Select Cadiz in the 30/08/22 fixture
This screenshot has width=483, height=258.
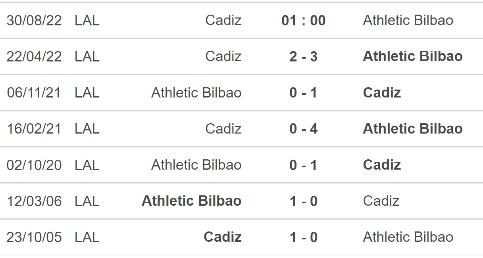point(223,21)
